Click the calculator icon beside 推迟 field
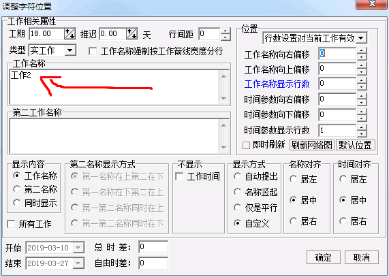Viewport: 389px width, 277px height. (x=131, y=34)
